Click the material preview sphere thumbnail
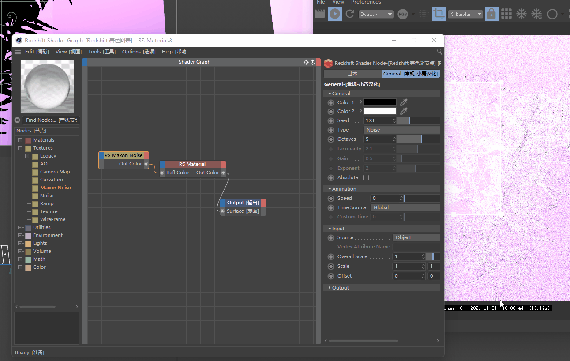 [47, 86]
